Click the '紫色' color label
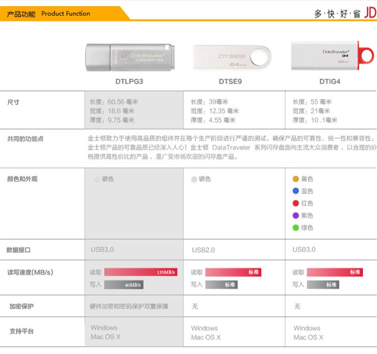 click(x=307, y=215)
